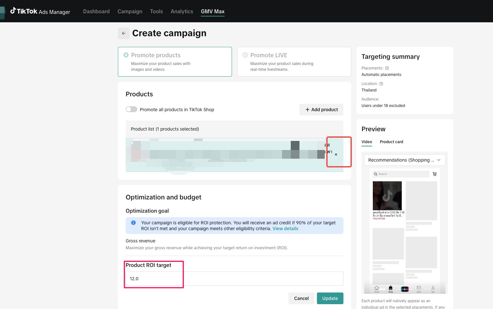
Task: Click the shopping cart icon in preview
Action: (x=435, y=174)
